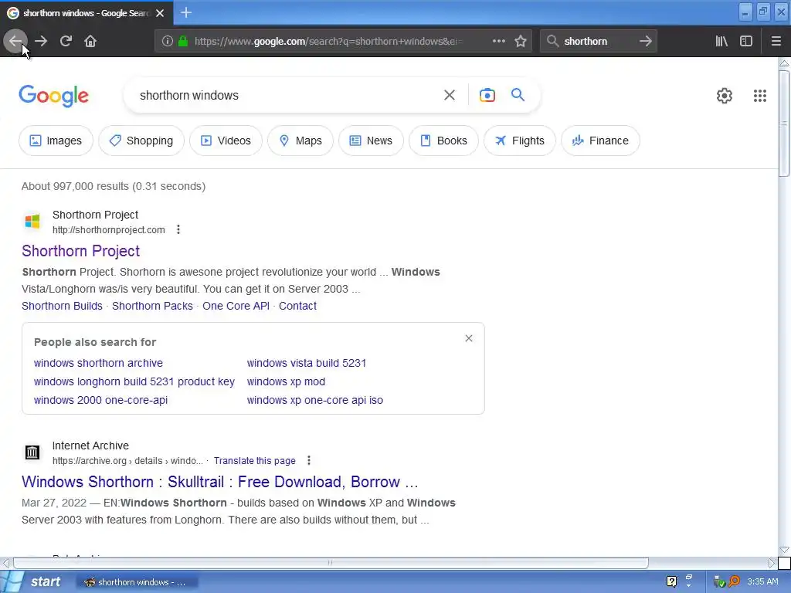Open page actions three-dot menu

pos(498,42)
